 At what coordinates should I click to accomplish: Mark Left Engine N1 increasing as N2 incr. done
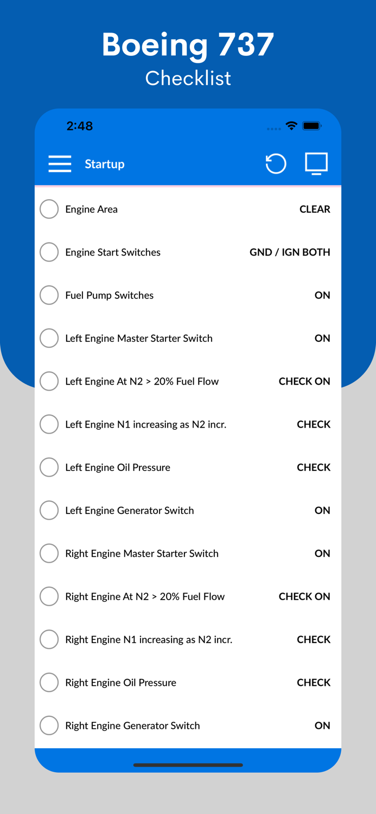49,424
